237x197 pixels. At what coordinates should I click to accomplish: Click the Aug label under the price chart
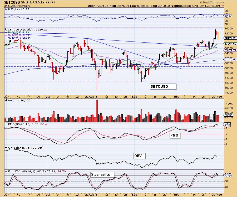tap(92, 97)
